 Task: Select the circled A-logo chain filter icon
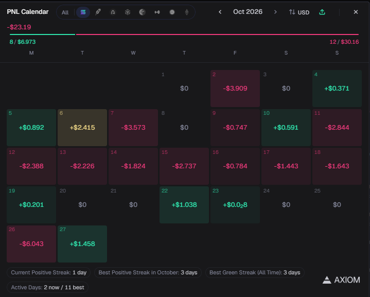113,12
